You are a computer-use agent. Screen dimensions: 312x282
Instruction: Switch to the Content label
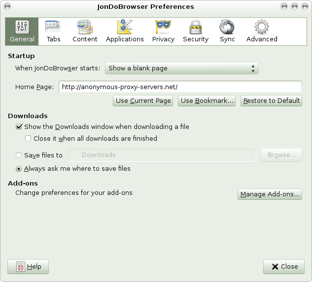pyautogui.click(x=85, y=39)
